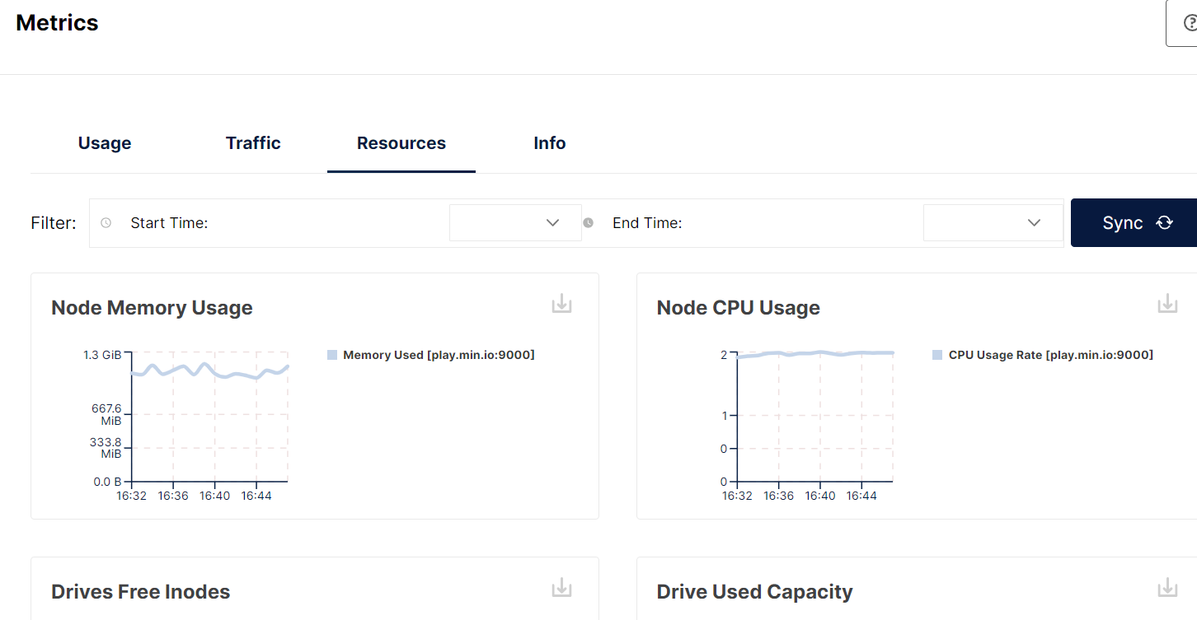
Task: Click the help icon at top right
Action: [x=1190, y=23]
